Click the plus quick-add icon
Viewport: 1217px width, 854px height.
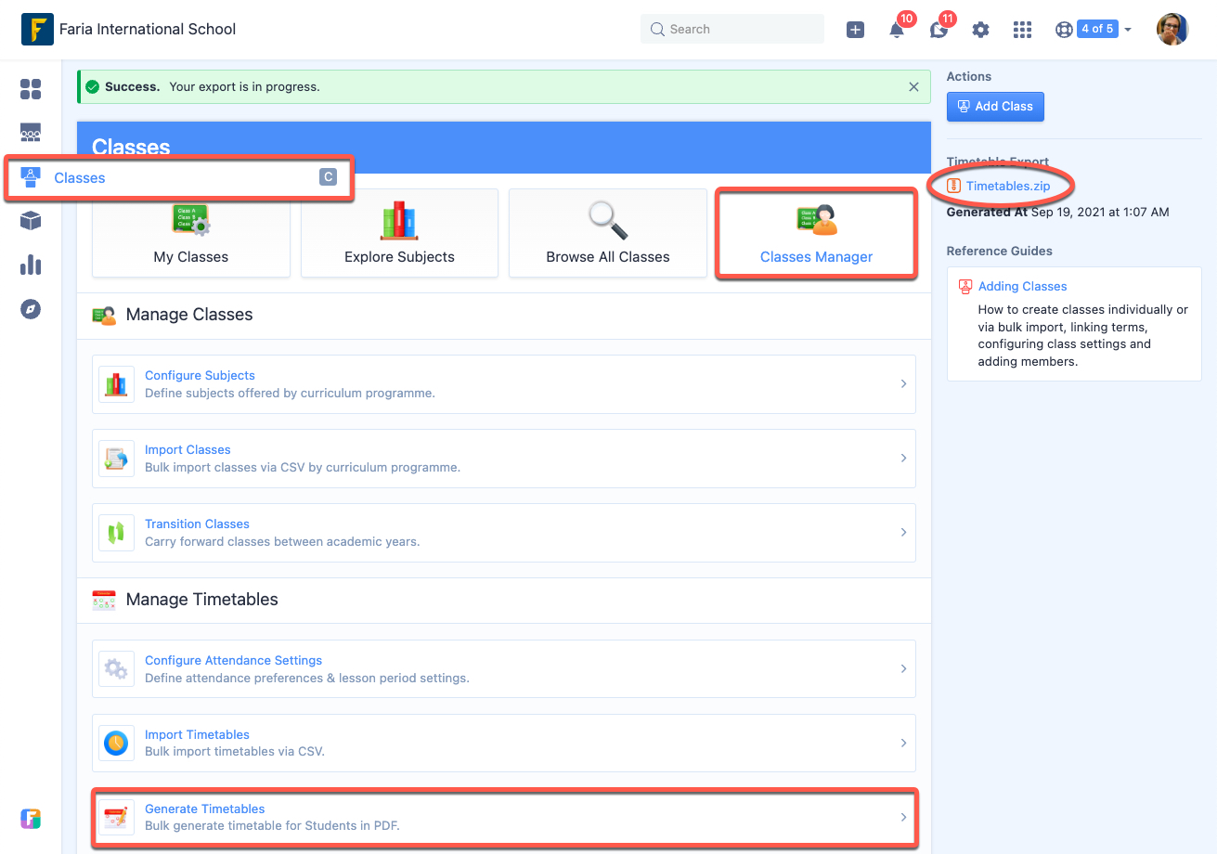[x=856, y=30]
